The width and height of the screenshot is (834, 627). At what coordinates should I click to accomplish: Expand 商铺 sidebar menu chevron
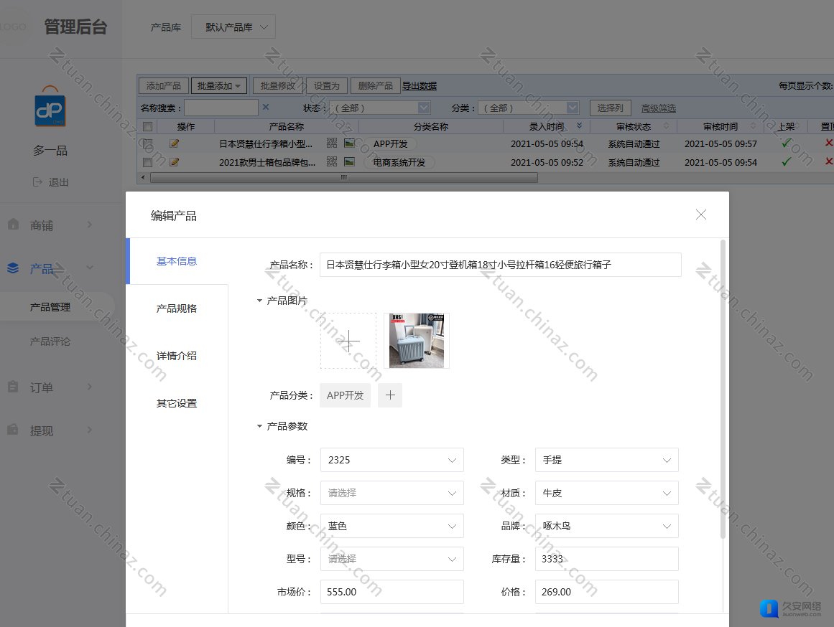[x=89, y=225]
